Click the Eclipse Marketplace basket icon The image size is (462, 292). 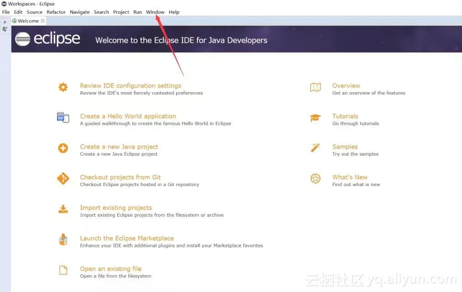tap(63, 240)
